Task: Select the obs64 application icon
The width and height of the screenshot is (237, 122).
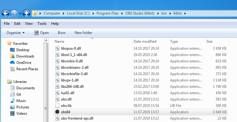Action: click(x=57, y=112)
